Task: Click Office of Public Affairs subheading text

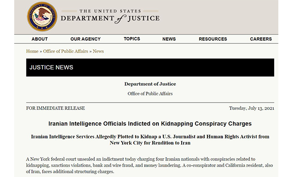Action: (150, 94)
